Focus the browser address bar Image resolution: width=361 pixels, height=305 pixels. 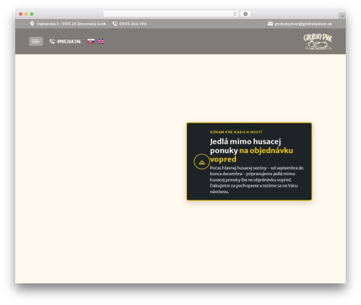[171, 14]
